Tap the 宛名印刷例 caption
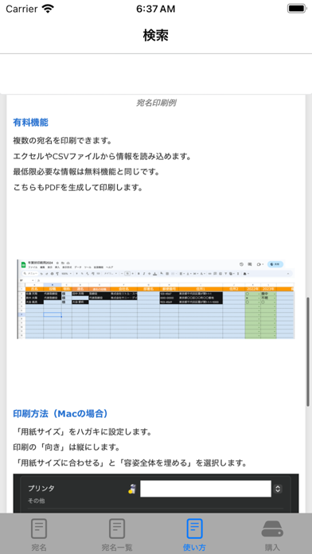Image resolution: width=312 pixels, height=554 pixels. point(156,103)
